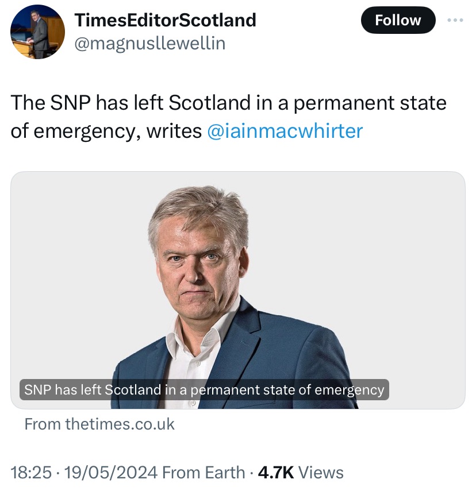This screenshot has height=491, width=476.
Task: Open the TimesEditorScotland profile avatar
Action: click(38, 32)
